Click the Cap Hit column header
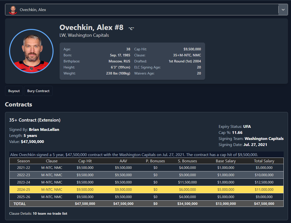The height and width of the screenshot is (223, 291). (x=85, y=161)
